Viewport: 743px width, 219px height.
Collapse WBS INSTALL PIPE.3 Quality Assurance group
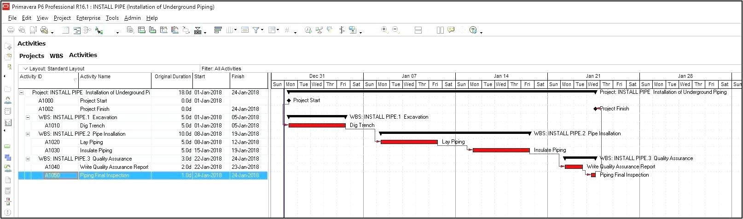[x=28, y=159]
